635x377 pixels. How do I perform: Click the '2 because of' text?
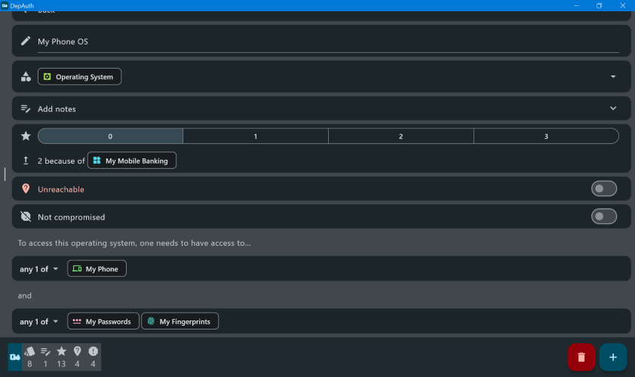pyautogui.click(x=62, y=161)
